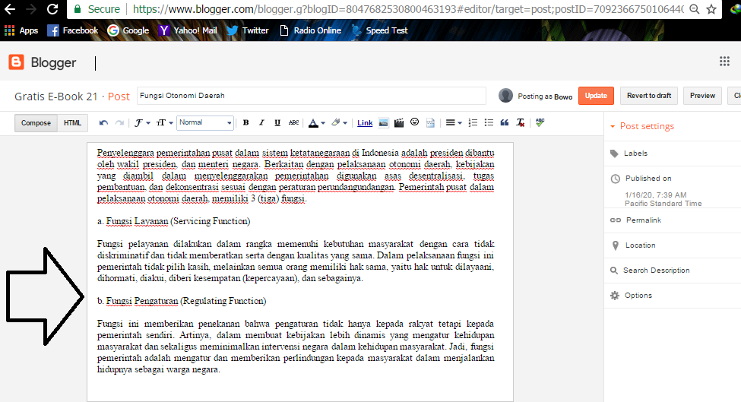Click the browser address bar URL
Screen dimensions: 741x402
(x=408, y=9)
